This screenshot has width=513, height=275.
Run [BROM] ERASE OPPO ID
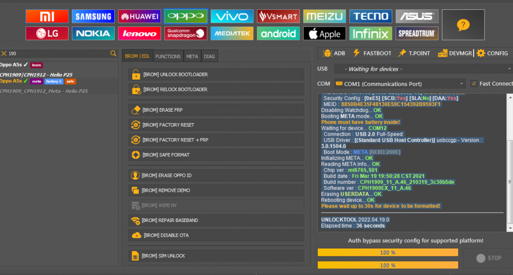click(x=216, y=175)
